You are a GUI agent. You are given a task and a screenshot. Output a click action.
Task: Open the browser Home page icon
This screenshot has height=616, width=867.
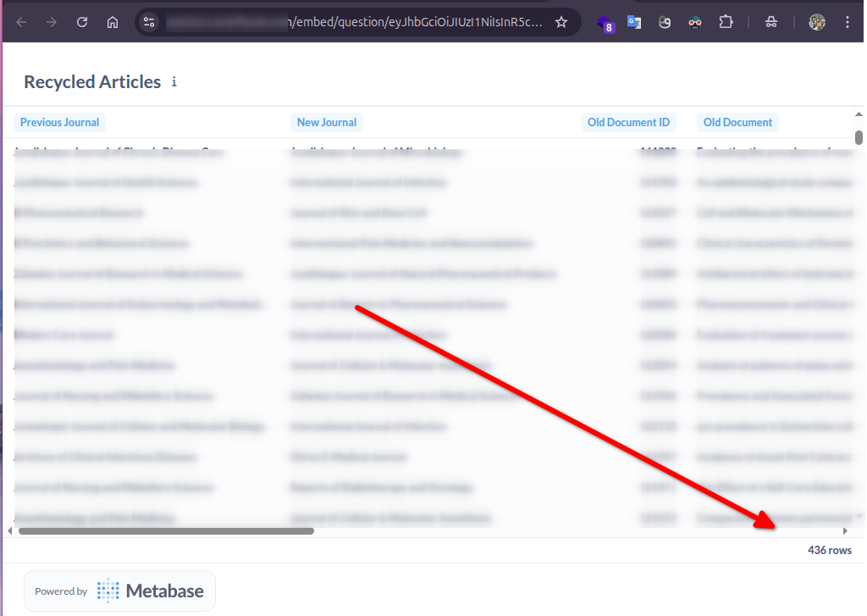coord(113,22)
